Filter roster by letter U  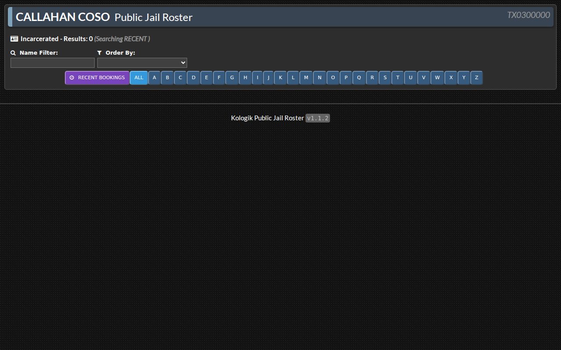click(411, 78)
